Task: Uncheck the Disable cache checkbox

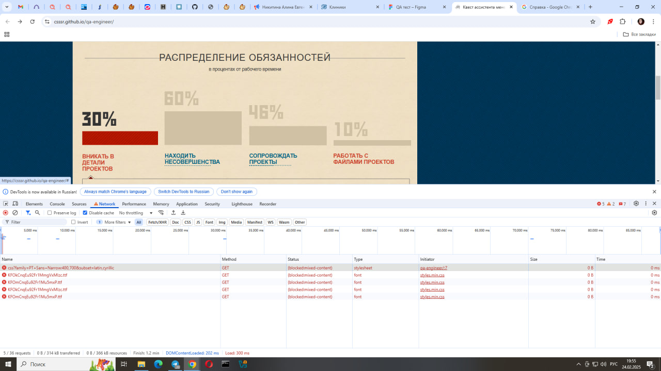Action: click(x=85, y=213)
